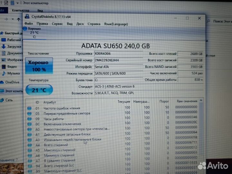Click the CrystalDiskInfo title bar app icon

point(27,16)
